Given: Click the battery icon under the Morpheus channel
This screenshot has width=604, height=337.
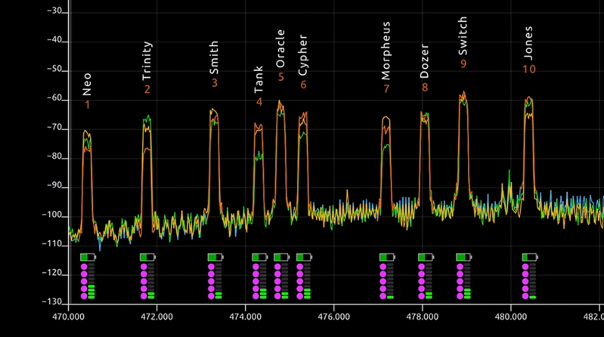Looking at the screenshot, I should coord(387,258).
